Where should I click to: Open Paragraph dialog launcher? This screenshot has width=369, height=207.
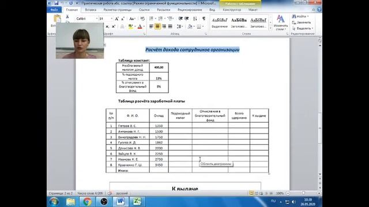tap(206, 34)
